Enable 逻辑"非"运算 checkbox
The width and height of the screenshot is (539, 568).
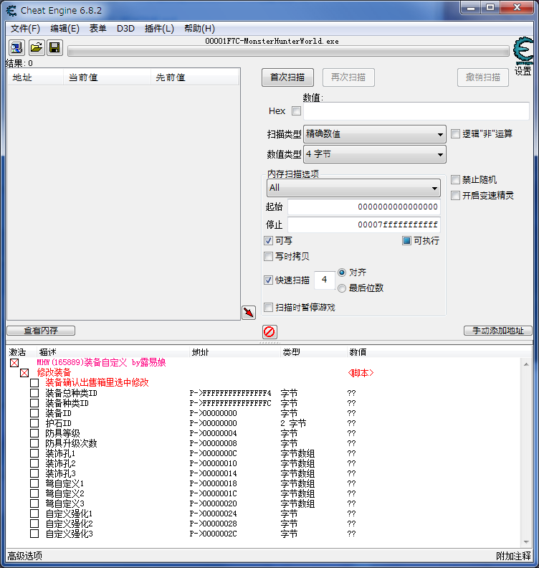455,134
